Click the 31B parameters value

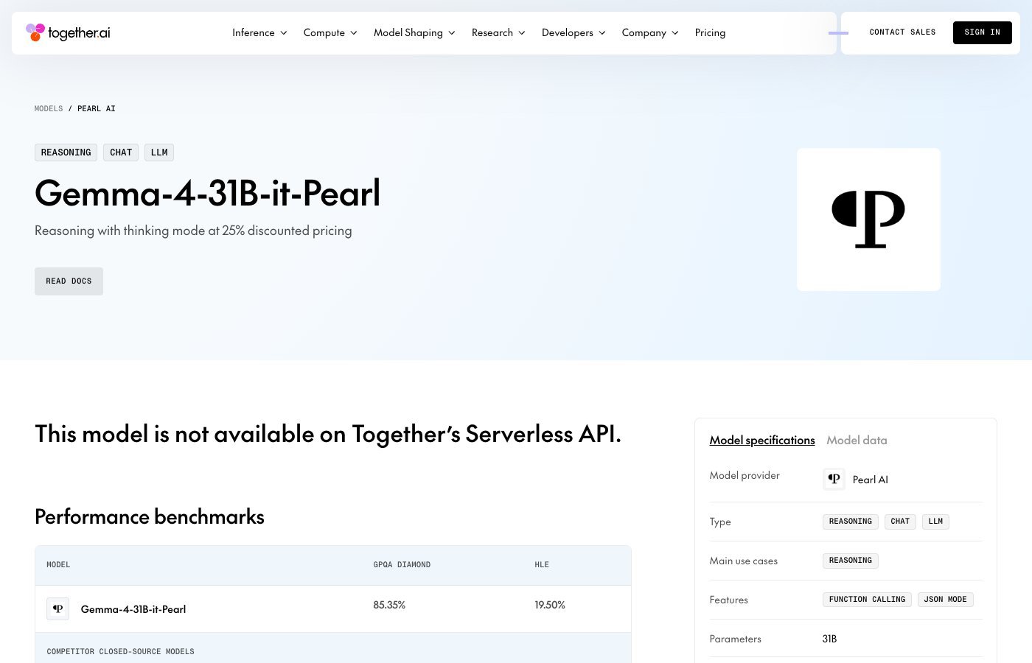pyautogui.click(x=829, y=639)
